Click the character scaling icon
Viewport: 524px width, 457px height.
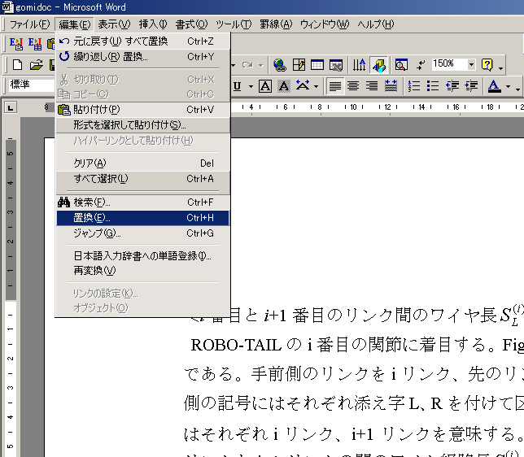click(303, 86)
